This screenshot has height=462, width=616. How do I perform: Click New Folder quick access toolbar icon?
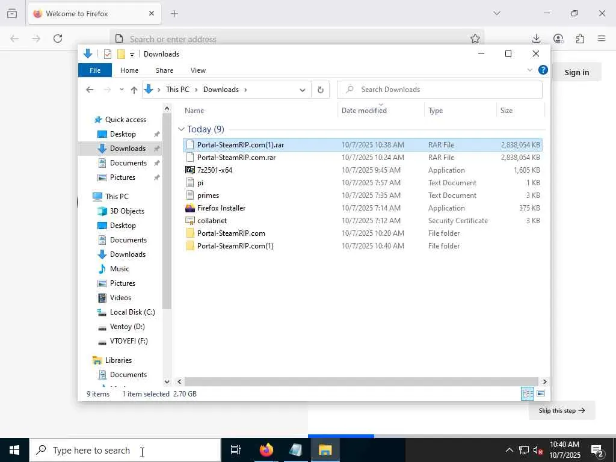[x=121, y=54]
